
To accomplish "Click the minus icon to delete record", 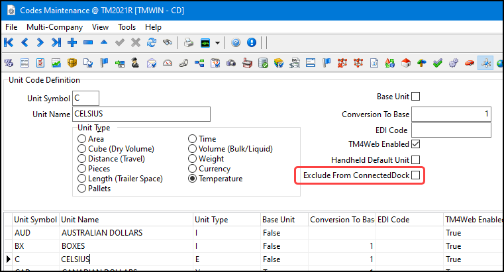I will tap(88, 43).
